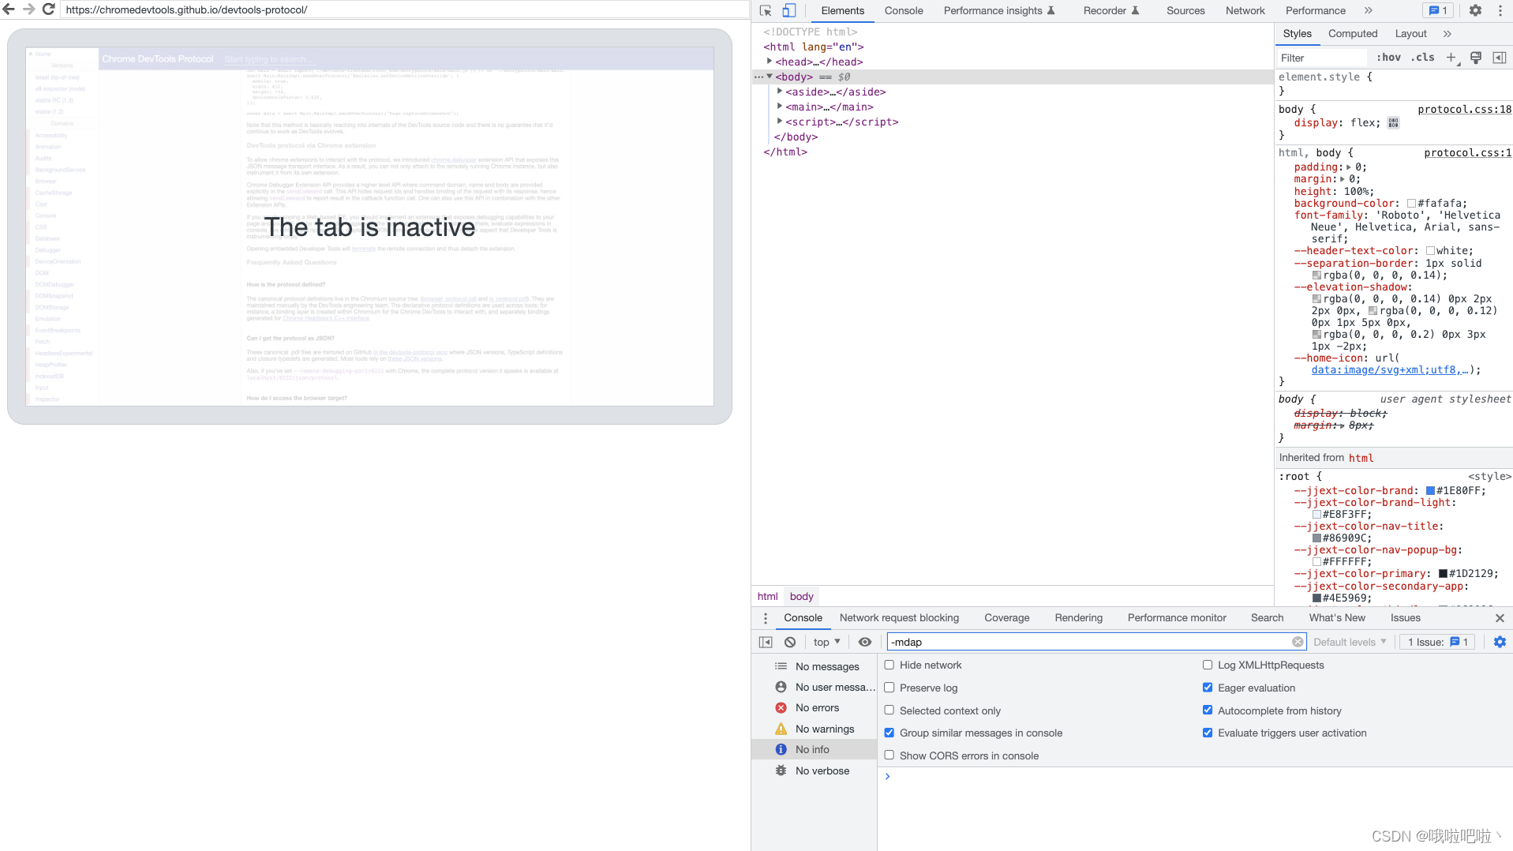
Task: Select the inspect element picker icon
Action: point(765,10)
